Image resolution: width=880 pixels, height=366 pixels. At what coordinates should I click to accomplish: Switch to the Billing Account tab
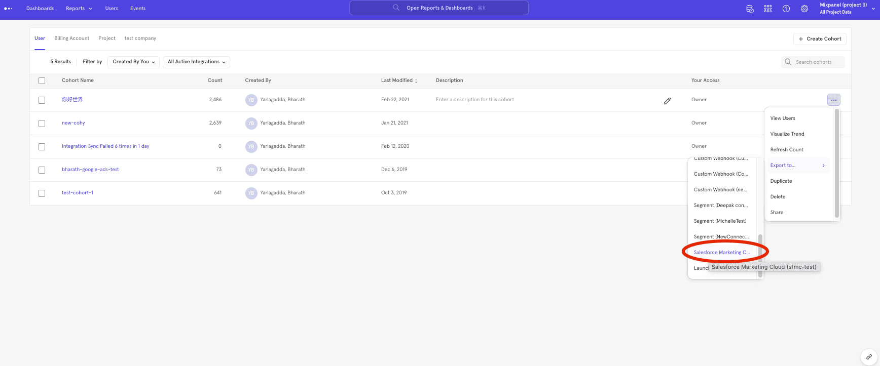[71, 38]
